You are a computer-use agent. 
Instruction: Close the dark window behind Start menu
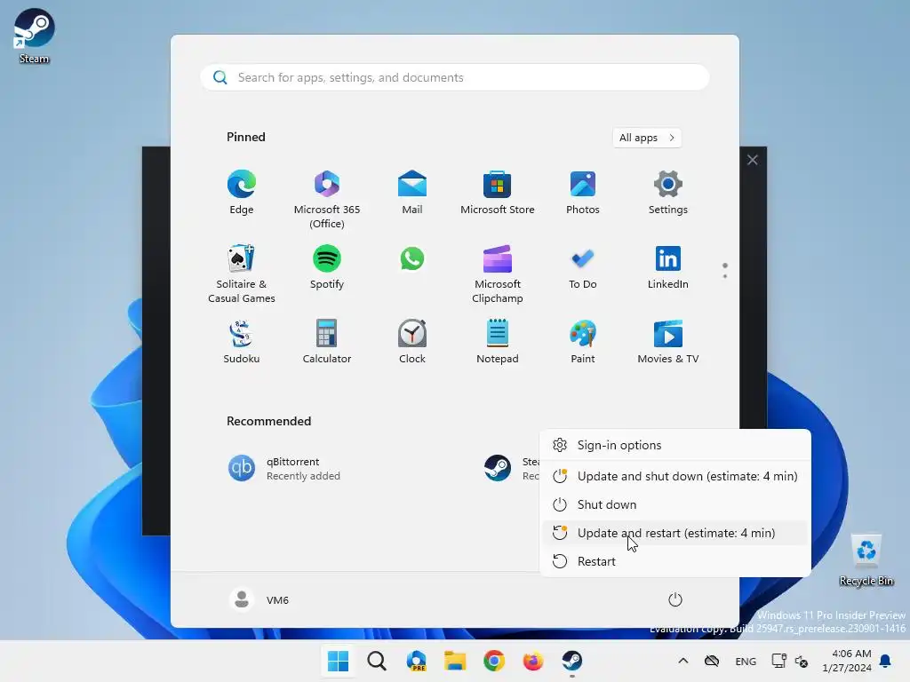752,160
